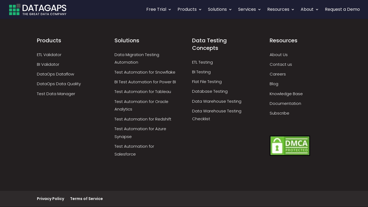Screen dimensions: 368x207
Task: Open the DMCA Protected badge
Action: [x=290, y=146]
